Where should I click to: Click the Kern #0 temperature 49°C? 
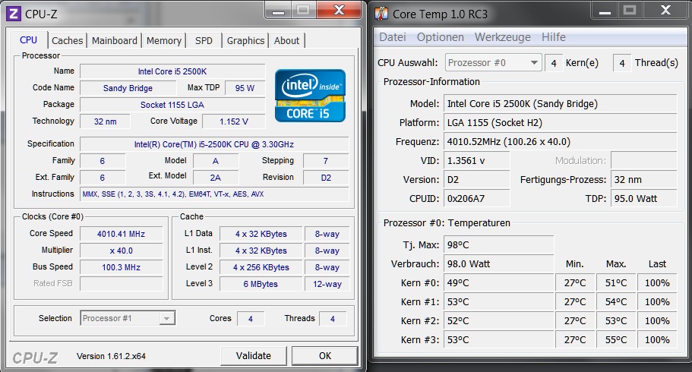tap(499, 283)
